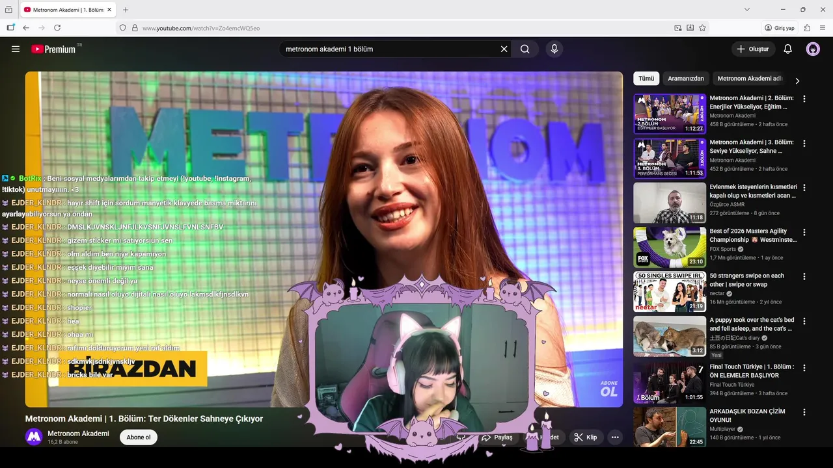
Task: Run search with the magnifier button
Action: [525, 49]
